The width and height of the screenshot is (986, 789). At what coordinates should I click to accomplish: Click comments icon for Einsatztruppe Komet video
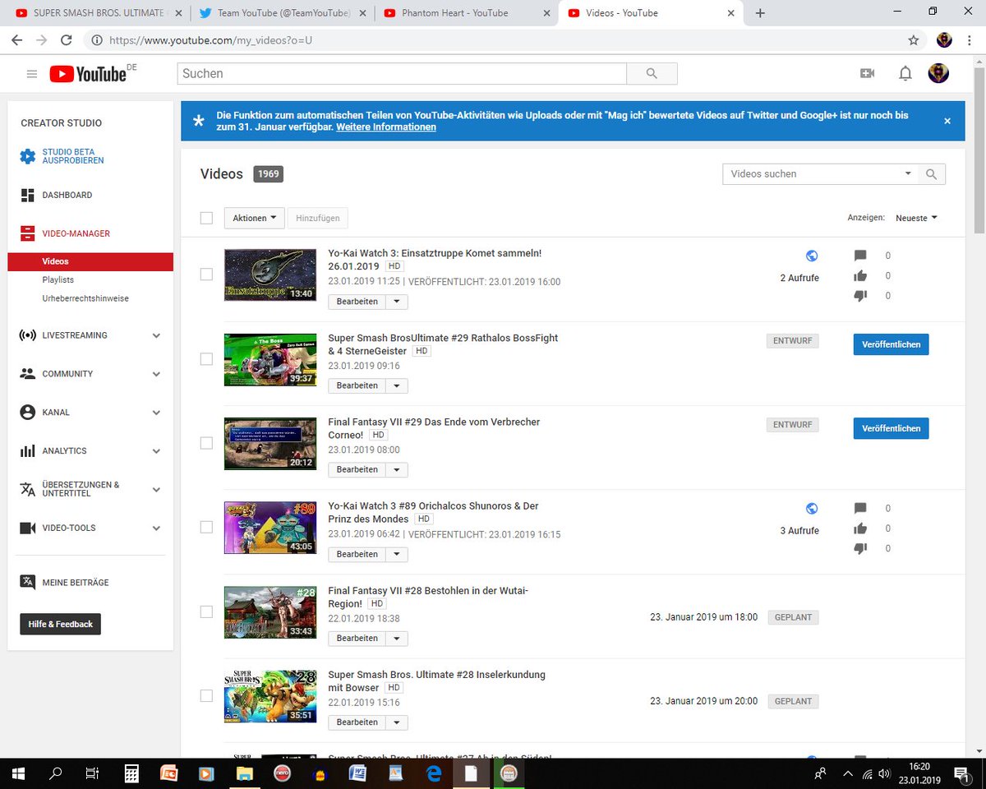pyautogui.click(x=860, y=256)
